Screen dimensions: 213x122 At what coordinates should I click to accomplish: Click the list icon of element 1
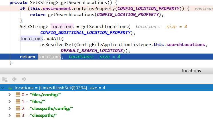point(18,101)
